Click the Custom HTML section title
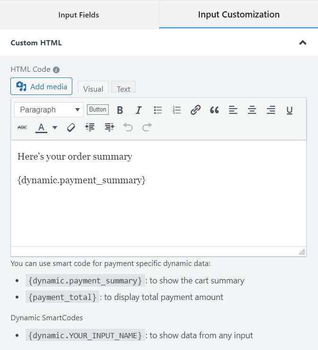 pyautogui.click(x=36, y=43)
